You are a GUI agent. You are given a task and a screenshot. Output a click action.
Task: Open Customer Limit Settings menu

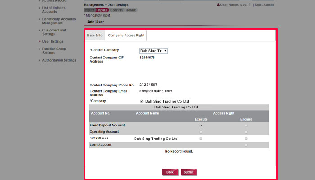(54, 32)
